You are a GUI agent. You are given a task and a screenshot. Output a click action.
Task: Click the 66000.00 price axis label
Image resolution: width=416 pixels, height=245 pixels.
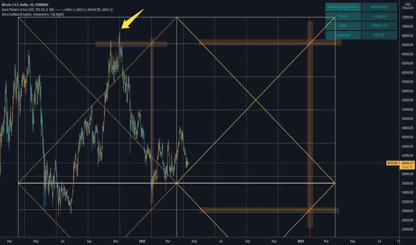coord(408,45)
